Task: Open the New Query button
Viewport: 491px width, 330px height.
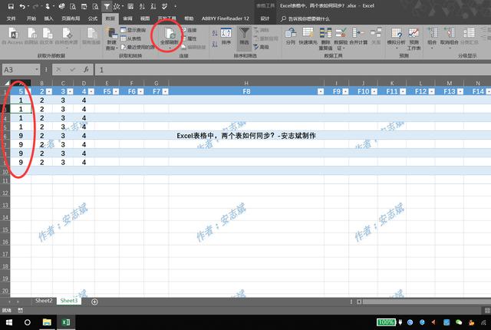Action: click(112, 39)
